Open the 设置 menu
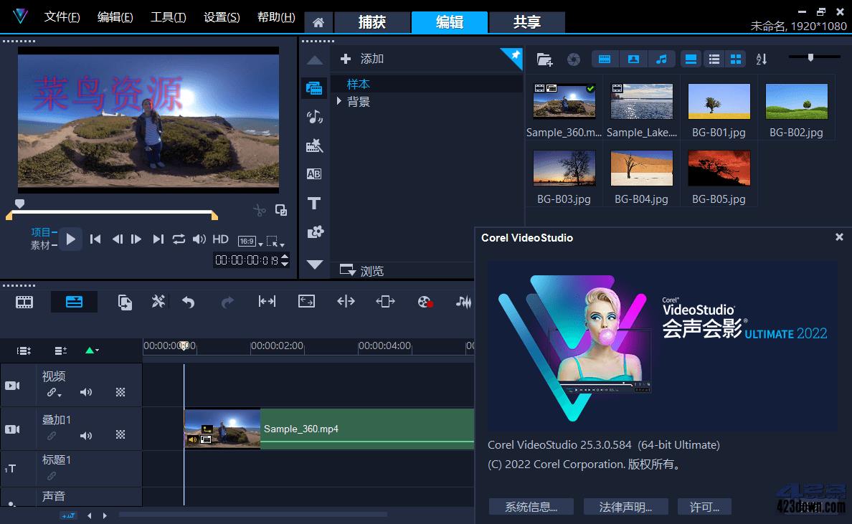Screen dimensions: 852x524 click(220, 16)
